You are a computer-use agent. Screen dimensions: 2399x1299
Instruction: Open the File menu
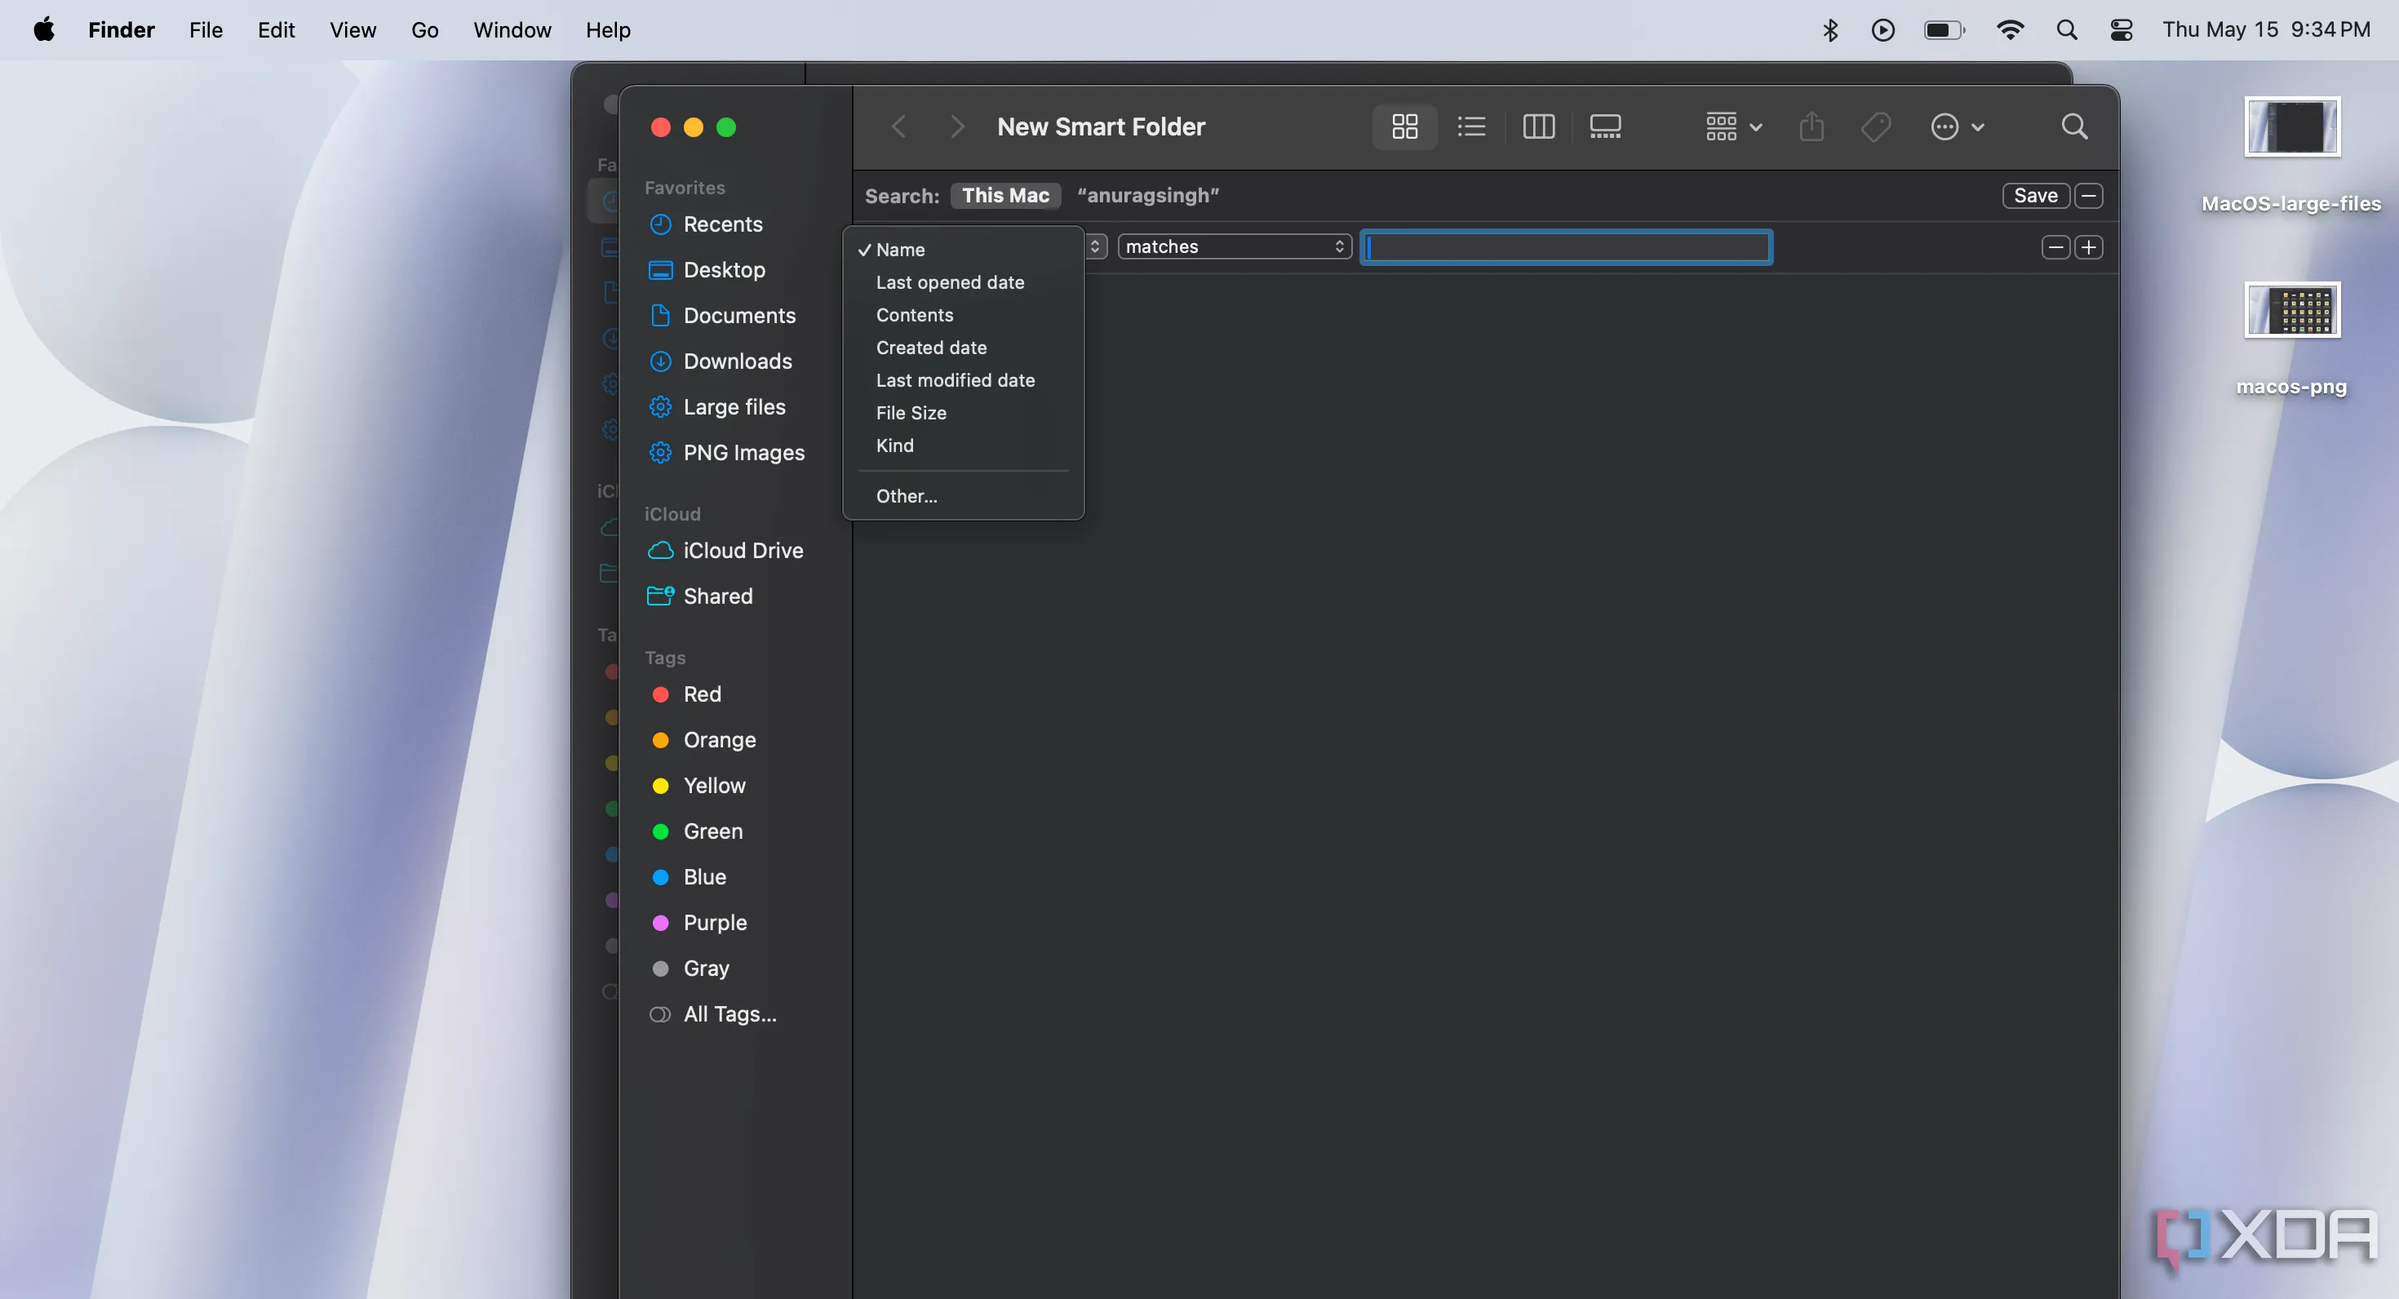point(206,30)
